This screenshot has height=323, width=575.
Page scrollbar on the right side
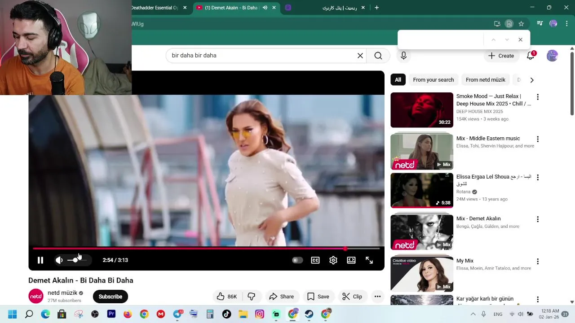572,83
